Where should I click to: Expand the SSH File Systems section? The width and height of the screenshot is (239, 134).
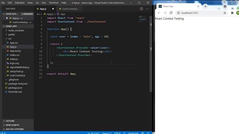15,129
